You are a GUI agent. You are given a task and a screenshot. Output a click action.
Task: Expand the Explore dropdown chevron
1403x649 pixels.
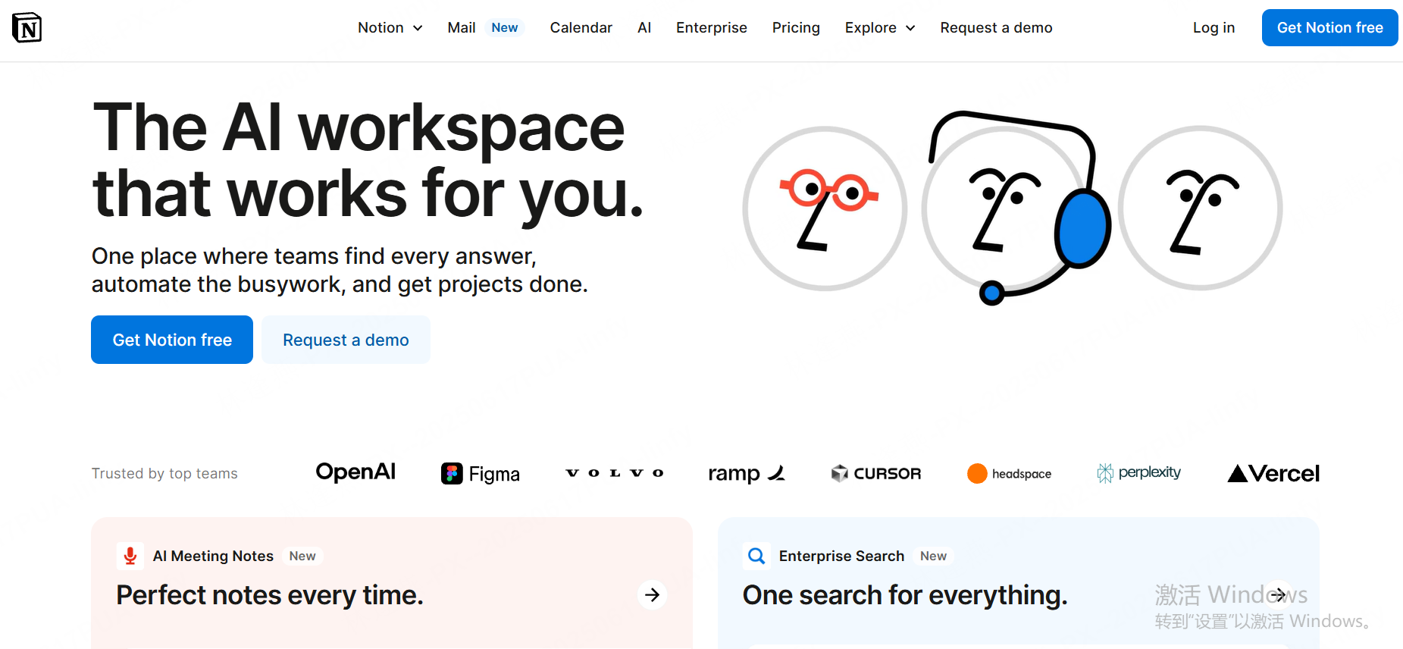point(910,28)
